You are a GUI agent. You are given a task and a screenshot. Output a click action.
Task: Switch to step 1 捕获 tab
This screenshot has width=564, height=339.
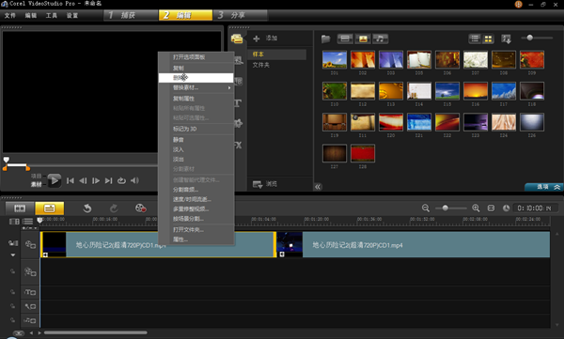(x=131, y=15)
